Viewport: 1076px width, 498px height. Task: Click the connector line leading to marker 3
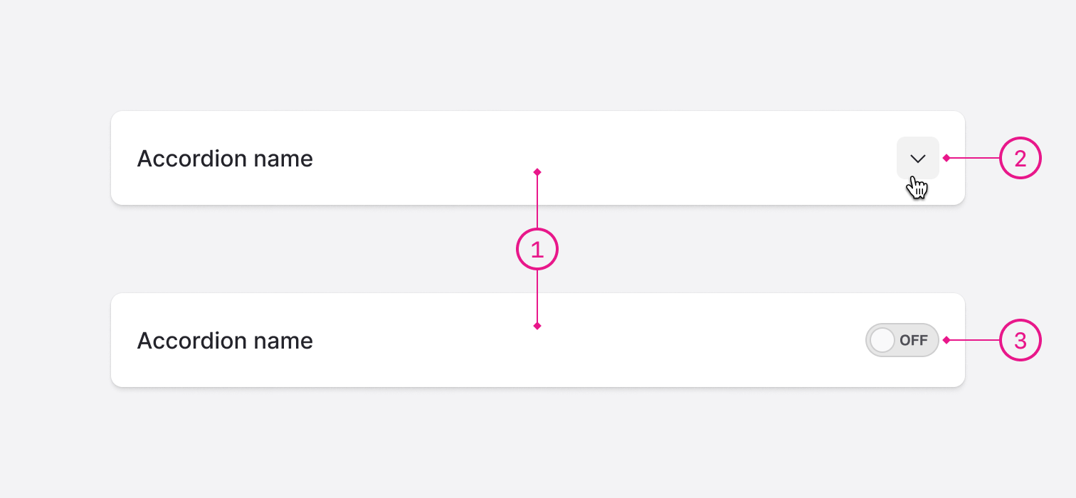pos(974,341)
